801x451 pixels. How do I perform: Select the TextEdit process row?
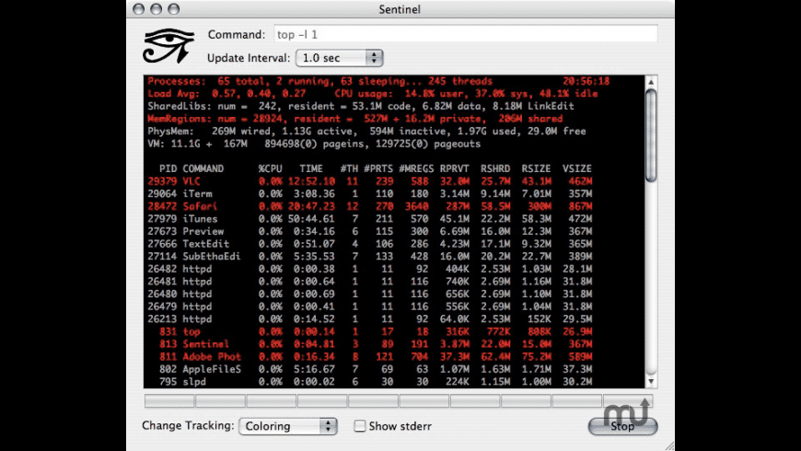click(x=370, y=244)
